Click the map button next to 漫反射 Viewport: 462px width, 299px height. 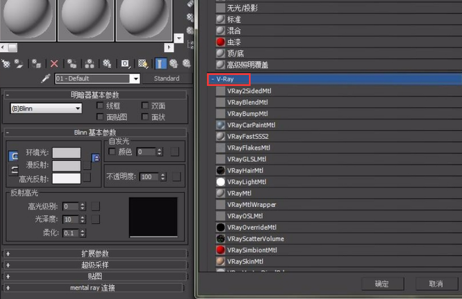coord(87,165)
